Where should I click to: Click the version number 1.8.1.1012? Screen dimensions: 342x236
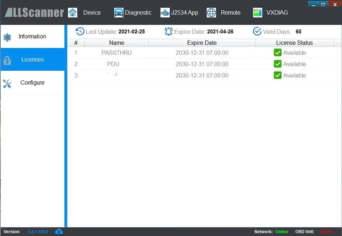[38, 232]
